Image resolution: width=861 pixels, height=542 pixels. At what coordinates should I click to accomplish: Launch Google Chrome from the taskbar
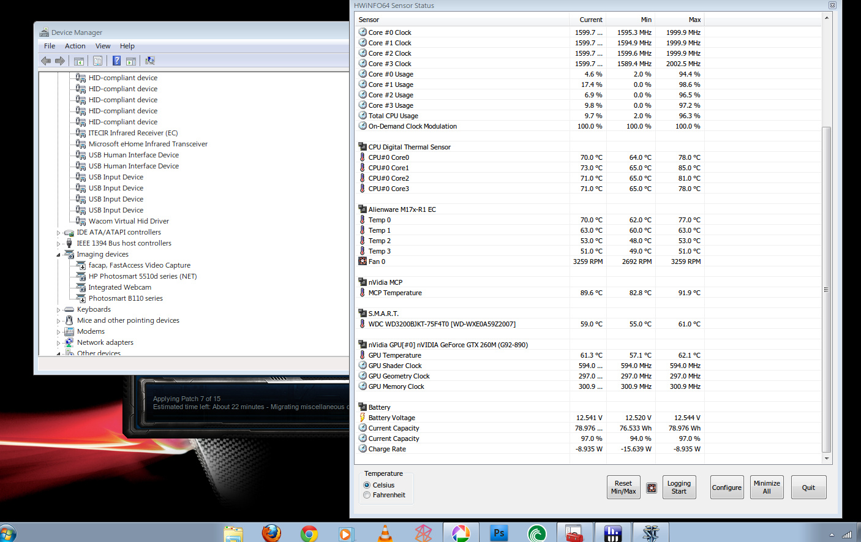tap(309, 533)
